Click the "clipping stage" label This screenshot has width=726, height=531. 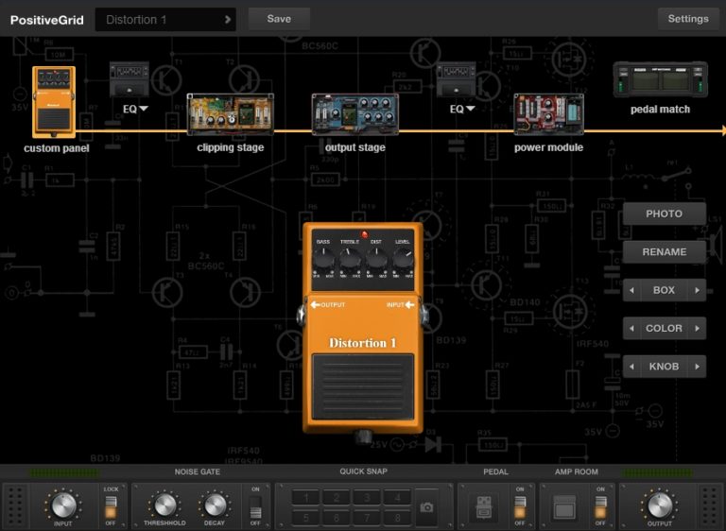click(x=230, y=147)
